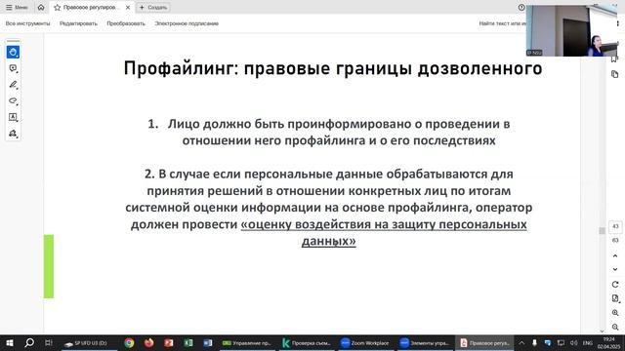Go to next page arrow
625x351 pixels.
click(615, 269)
